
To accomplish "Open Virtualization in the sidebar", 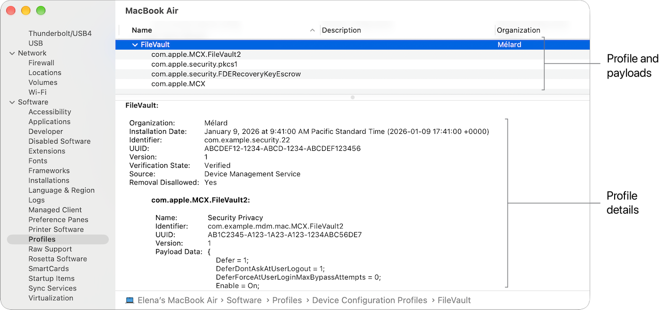I will point(51,299).
